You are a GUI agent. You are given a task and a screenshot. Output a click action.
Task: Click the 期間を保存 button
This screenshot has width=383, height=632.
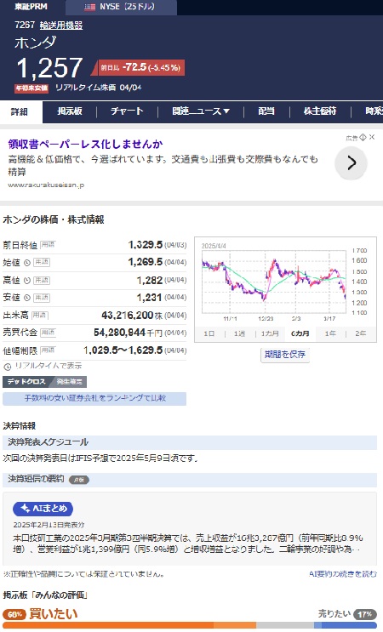click(x=285, y=355)
